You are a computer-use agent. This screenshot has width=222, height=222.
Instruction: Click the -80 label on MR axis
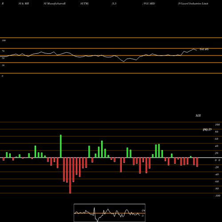click(x=217, y=189)
